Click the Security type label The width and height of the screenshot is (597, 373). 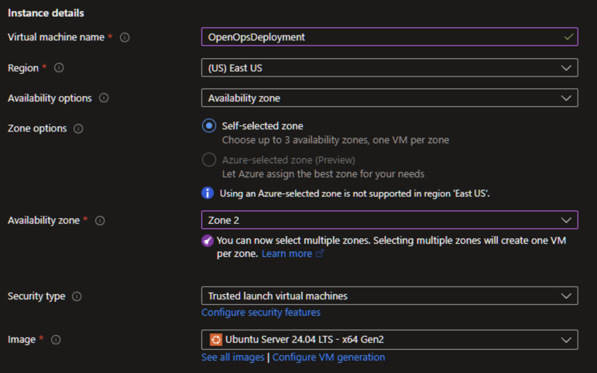(x=36, y=296)
